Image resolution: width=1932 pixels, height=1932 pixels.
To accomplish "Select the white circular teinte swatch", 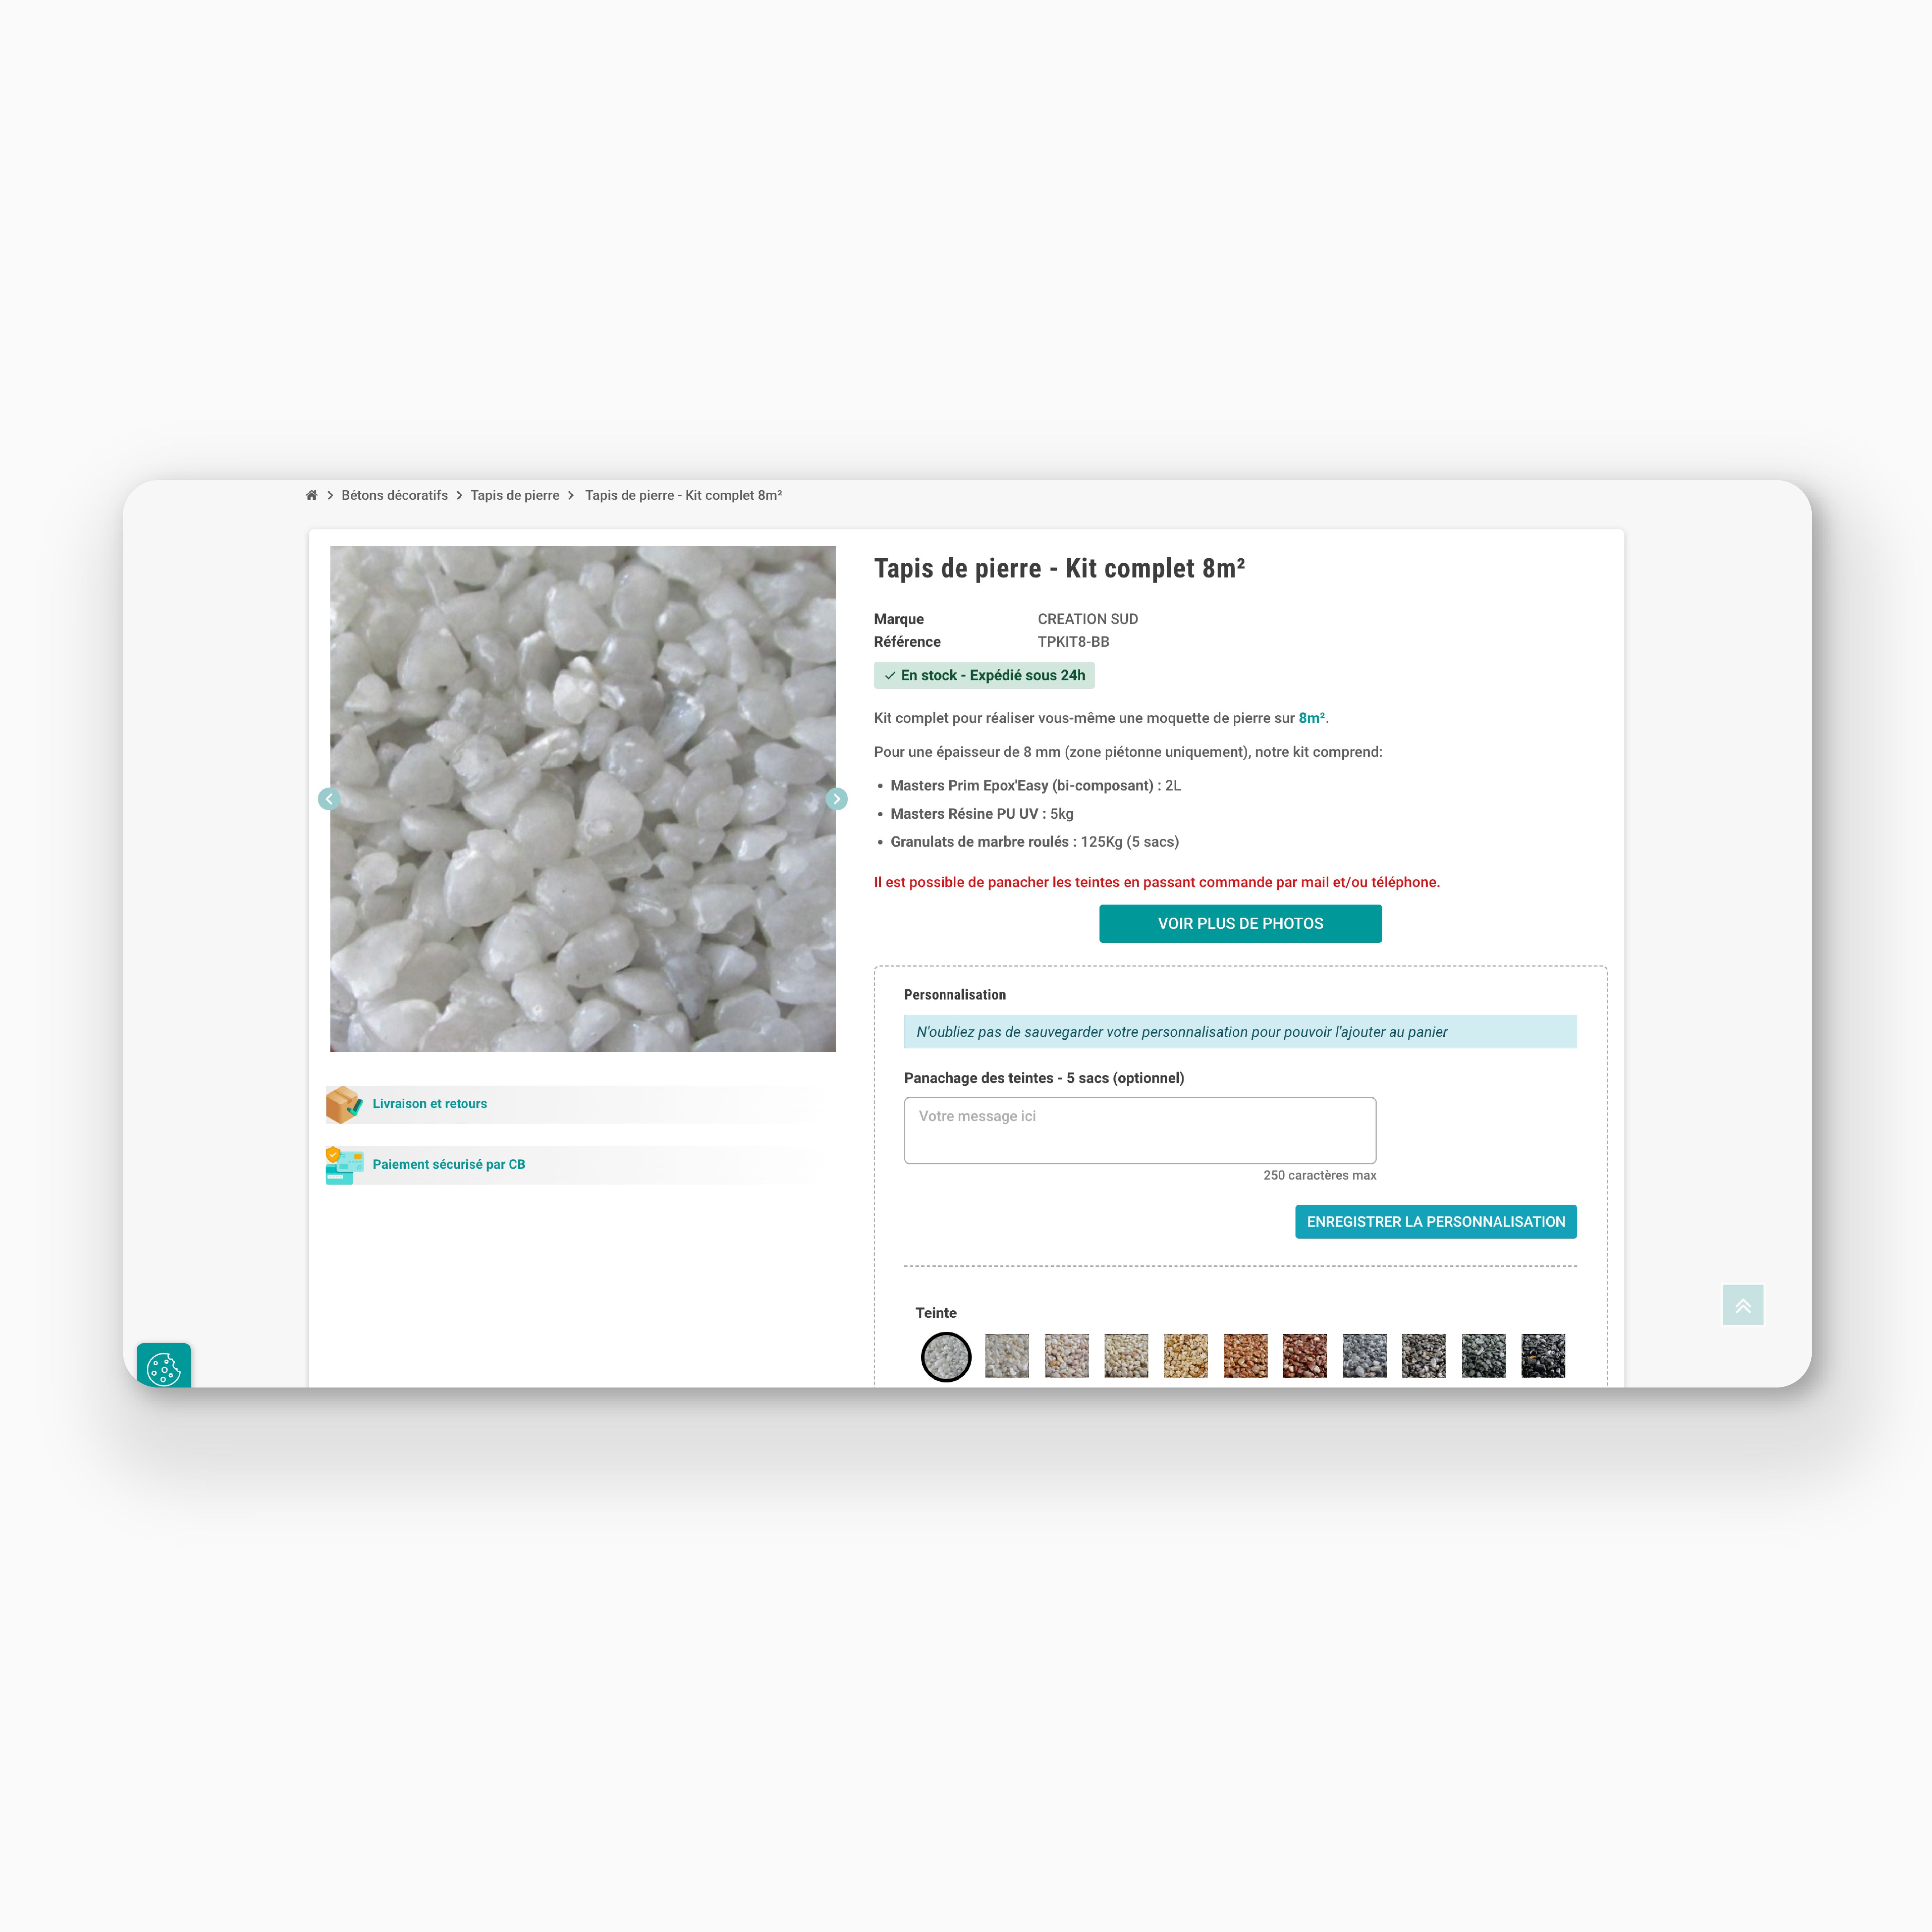I will pyautogui.click(x=946, y=1357).
